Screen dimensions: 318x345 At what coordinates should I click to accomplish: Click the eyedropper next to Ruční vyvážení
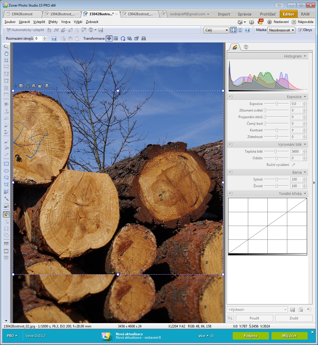click(293, 165)
